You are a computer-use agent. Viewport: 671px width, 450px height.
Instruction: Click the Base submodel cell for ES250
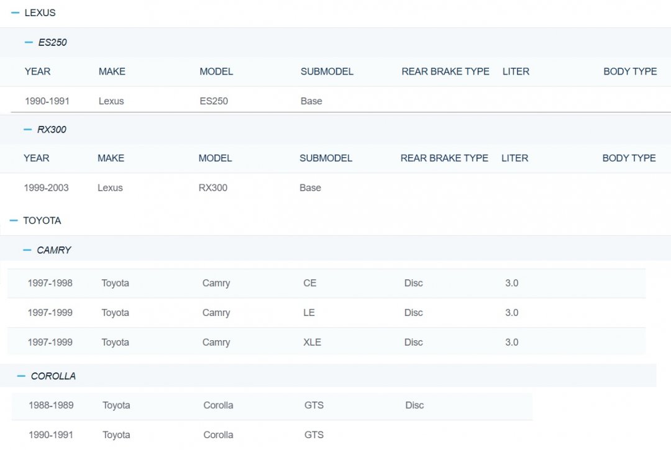[x=311, y=101]
